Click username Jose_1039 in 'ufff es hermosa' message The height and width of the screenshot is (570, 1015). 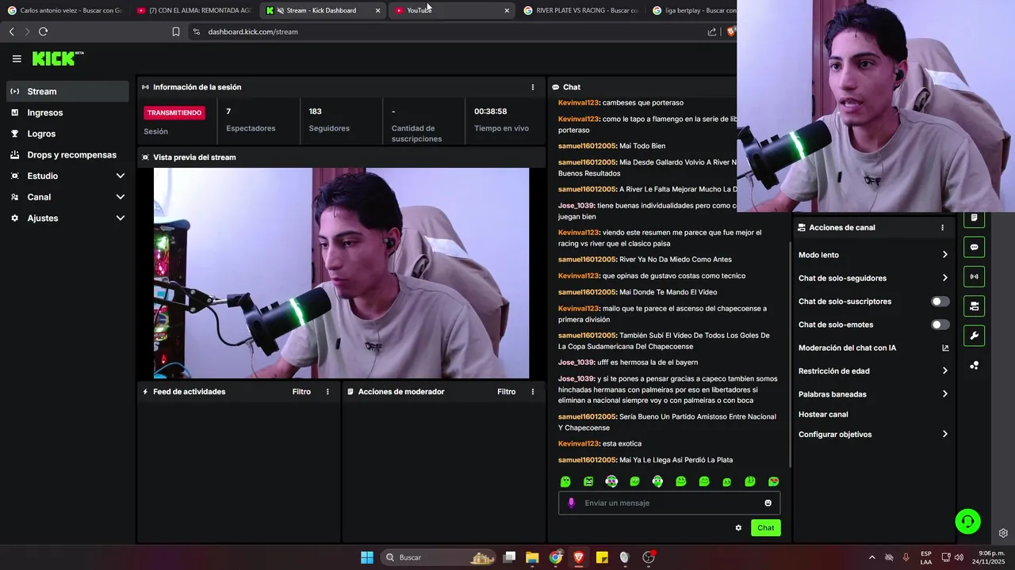coord(576,363)
